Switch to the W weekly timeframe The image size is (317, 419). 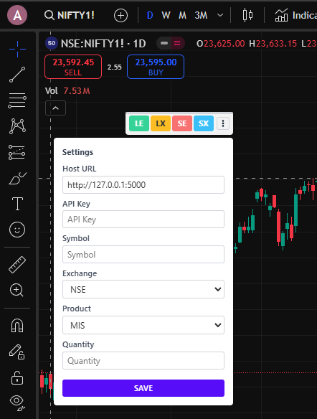pyautogui.click(x=166, y=15)
